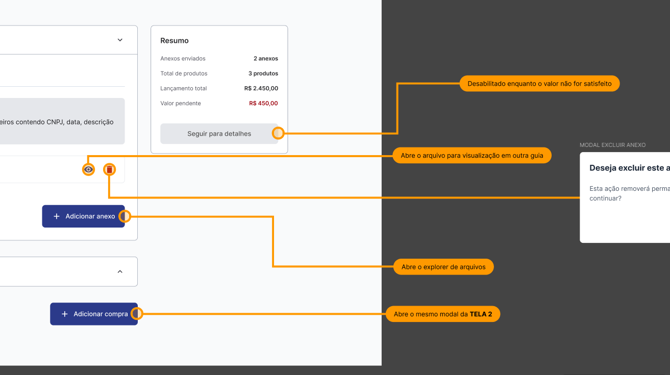670x375 pixels.
Task: Click the eye icon to view attachment
Action: (x=89, y=169)
